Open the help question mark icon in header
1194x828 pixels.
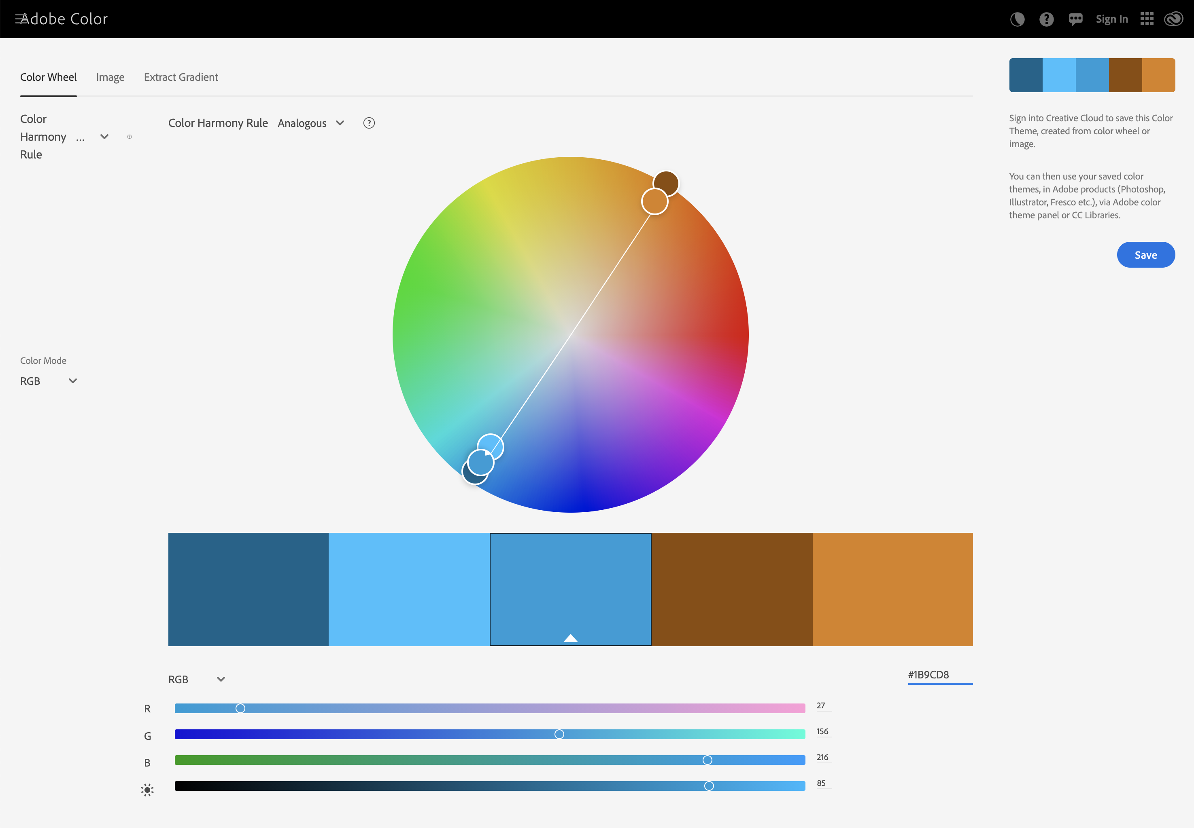coord(1046,19)
